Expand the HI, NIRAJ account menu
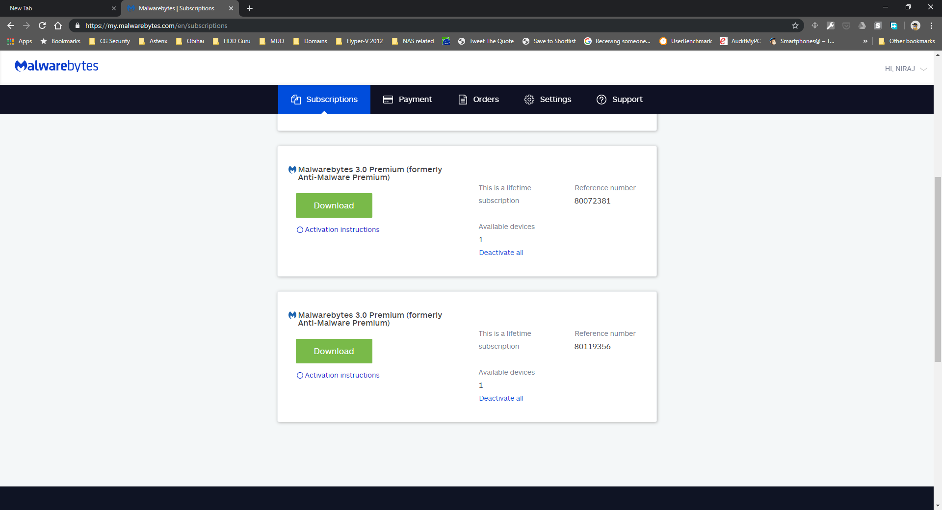Viewport: 942px width, 510px height. [x=906, y=69]
